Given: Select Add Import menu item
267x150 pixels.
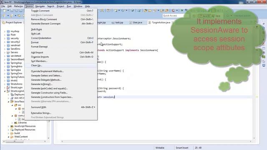Looking at the screenshot, I should pyautogui.click(x=61, y=52).
